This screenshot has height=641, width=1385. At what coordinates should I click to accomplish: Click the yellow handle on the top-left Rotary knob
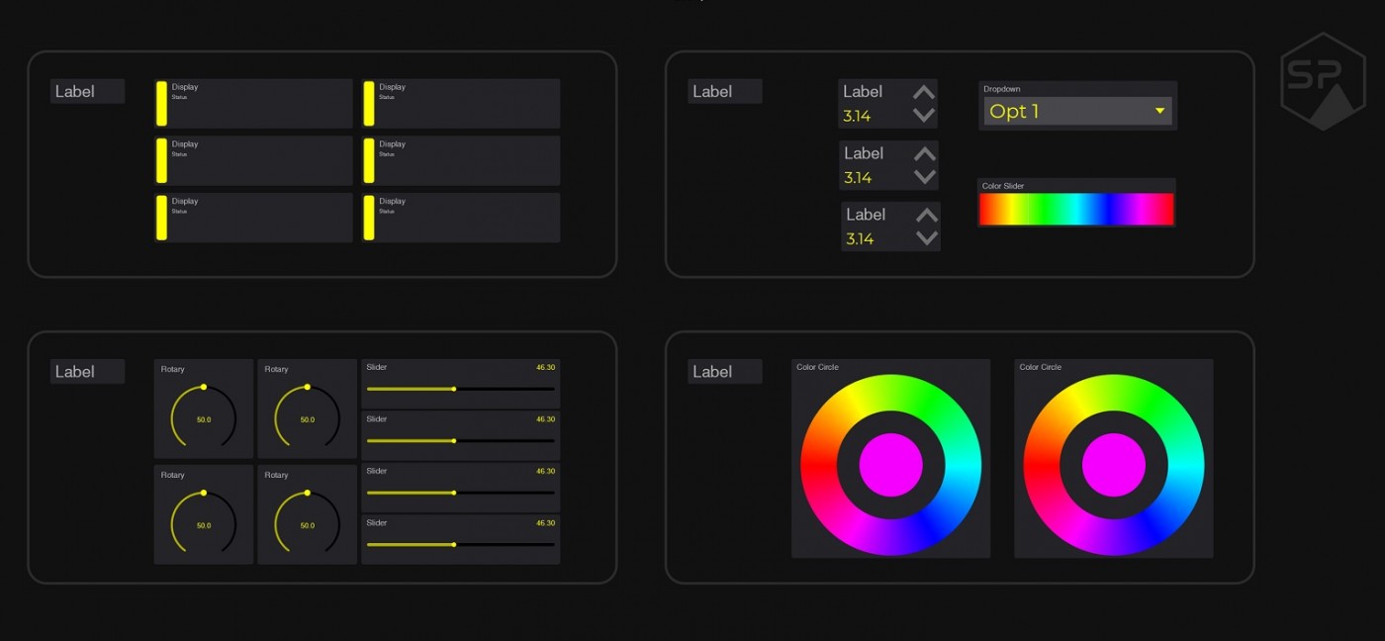(204, 387)
